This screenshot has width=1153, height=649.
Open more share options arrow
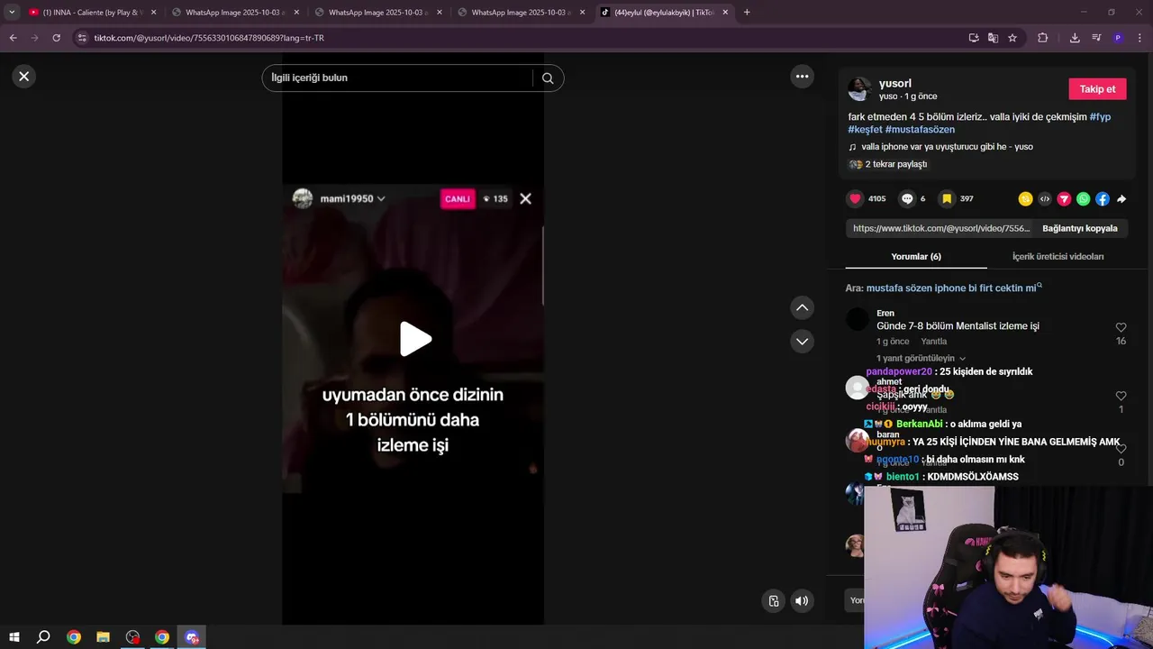tap(1121, 199)
